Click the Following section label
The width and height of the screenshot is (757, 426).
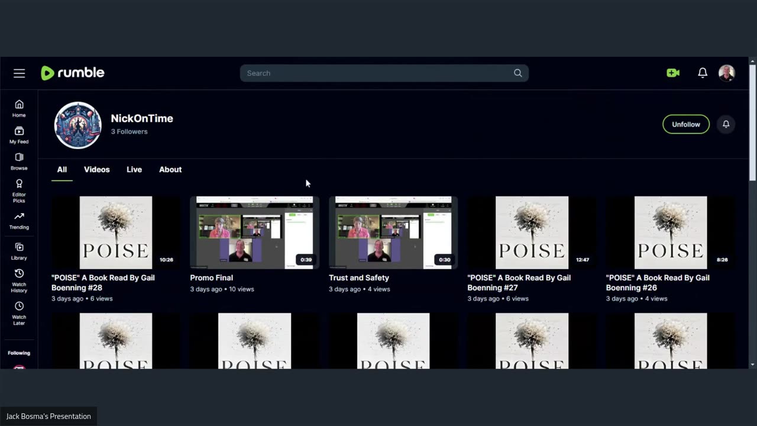coord(19,353)
